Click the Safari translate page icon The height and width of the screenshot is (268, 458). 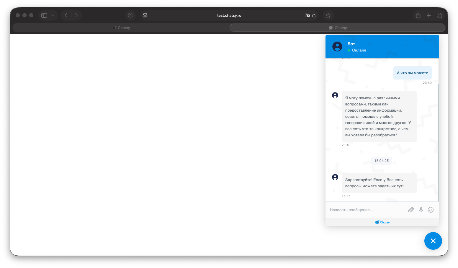(307, 15)
